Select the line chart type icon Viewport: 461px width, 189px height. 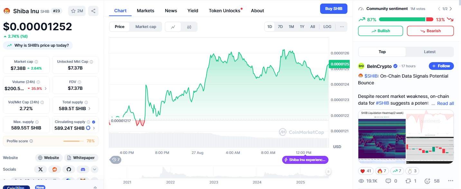click(173, 27)
